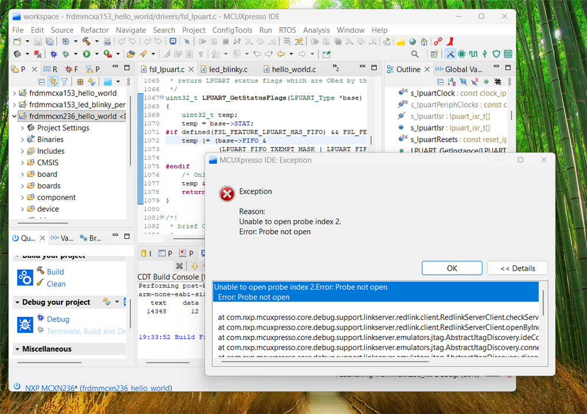587x414 pixels.
Task: Switch to the led_blinky.c editor tab
Action: [x=228, y=70]
